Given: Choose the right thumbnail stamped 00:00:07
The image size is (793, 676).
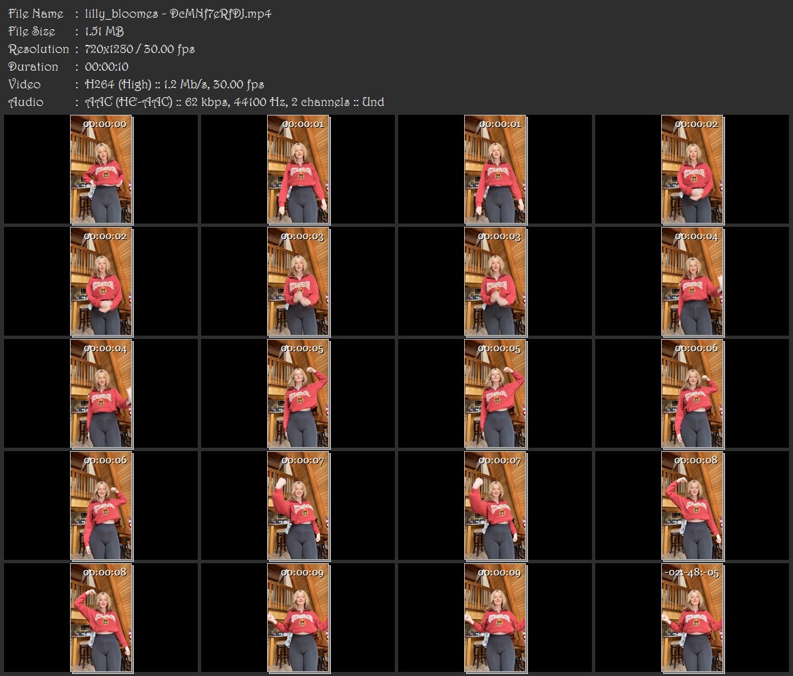Looking at the screenshot, I should click(495, 505).
